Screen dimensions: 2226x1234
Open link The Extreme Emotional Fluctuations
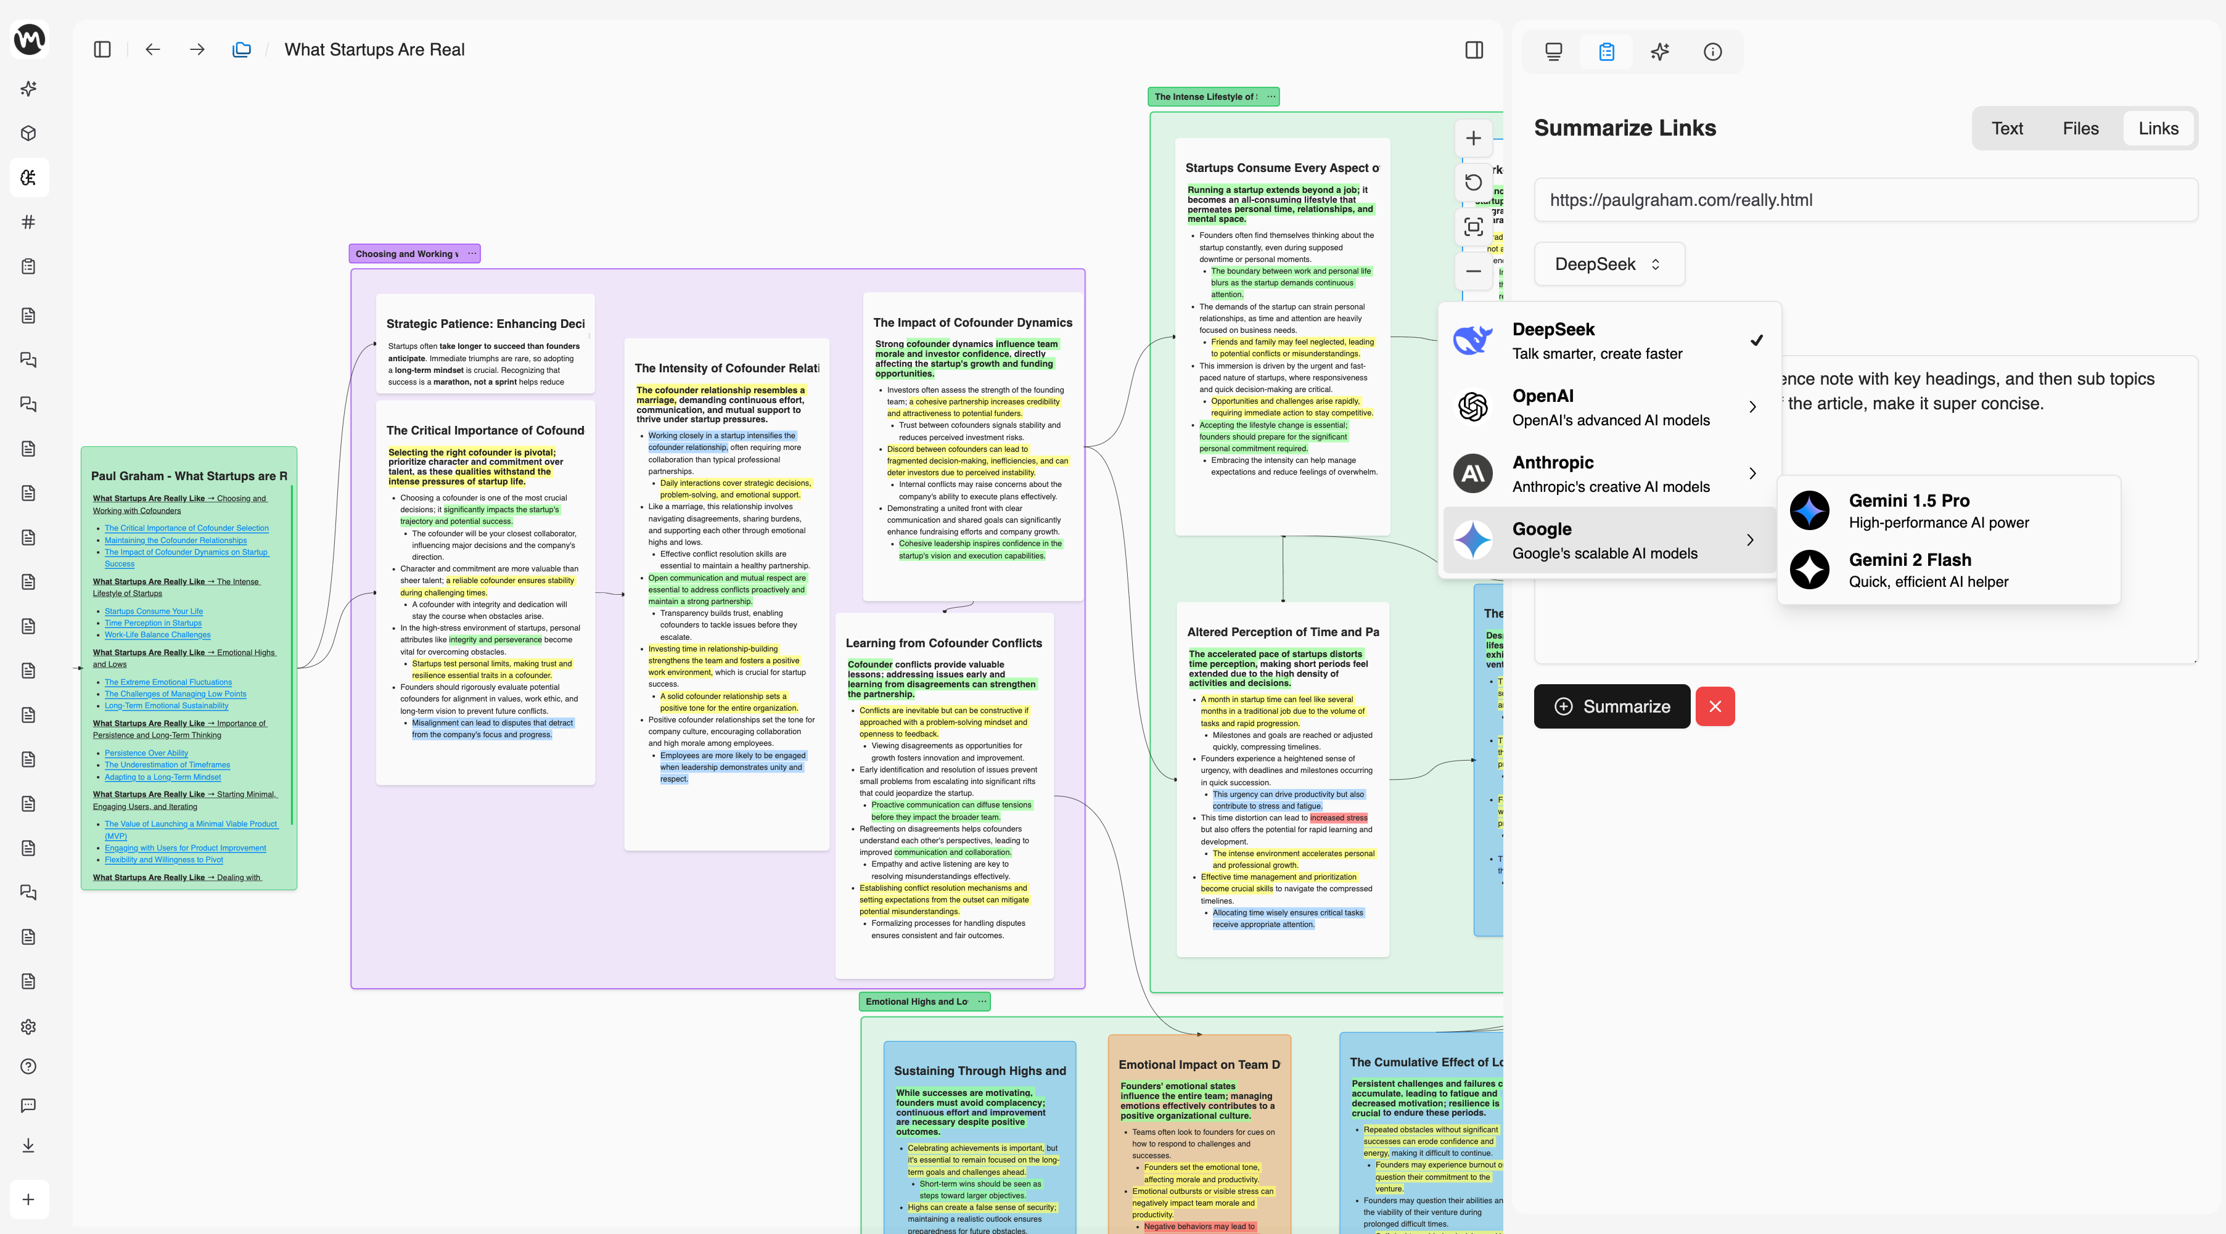point(168,682)
